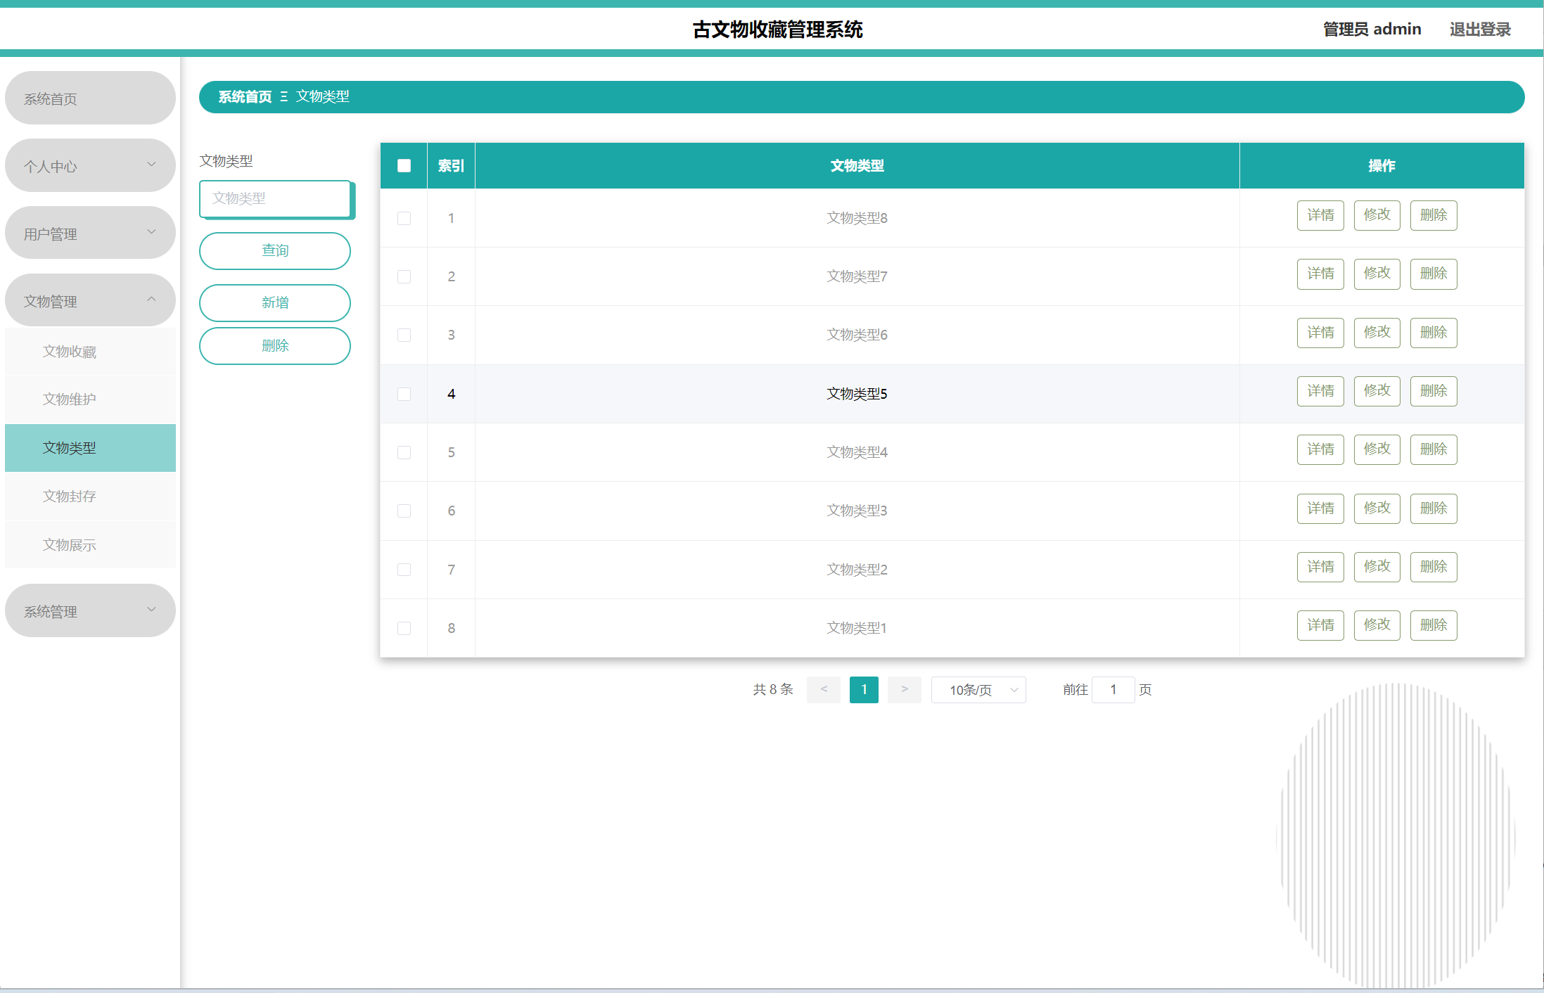Screen dimensions: 1544x993
Task: Check the checkbox for row 文物类型8
Action: (x=404, y=218)
